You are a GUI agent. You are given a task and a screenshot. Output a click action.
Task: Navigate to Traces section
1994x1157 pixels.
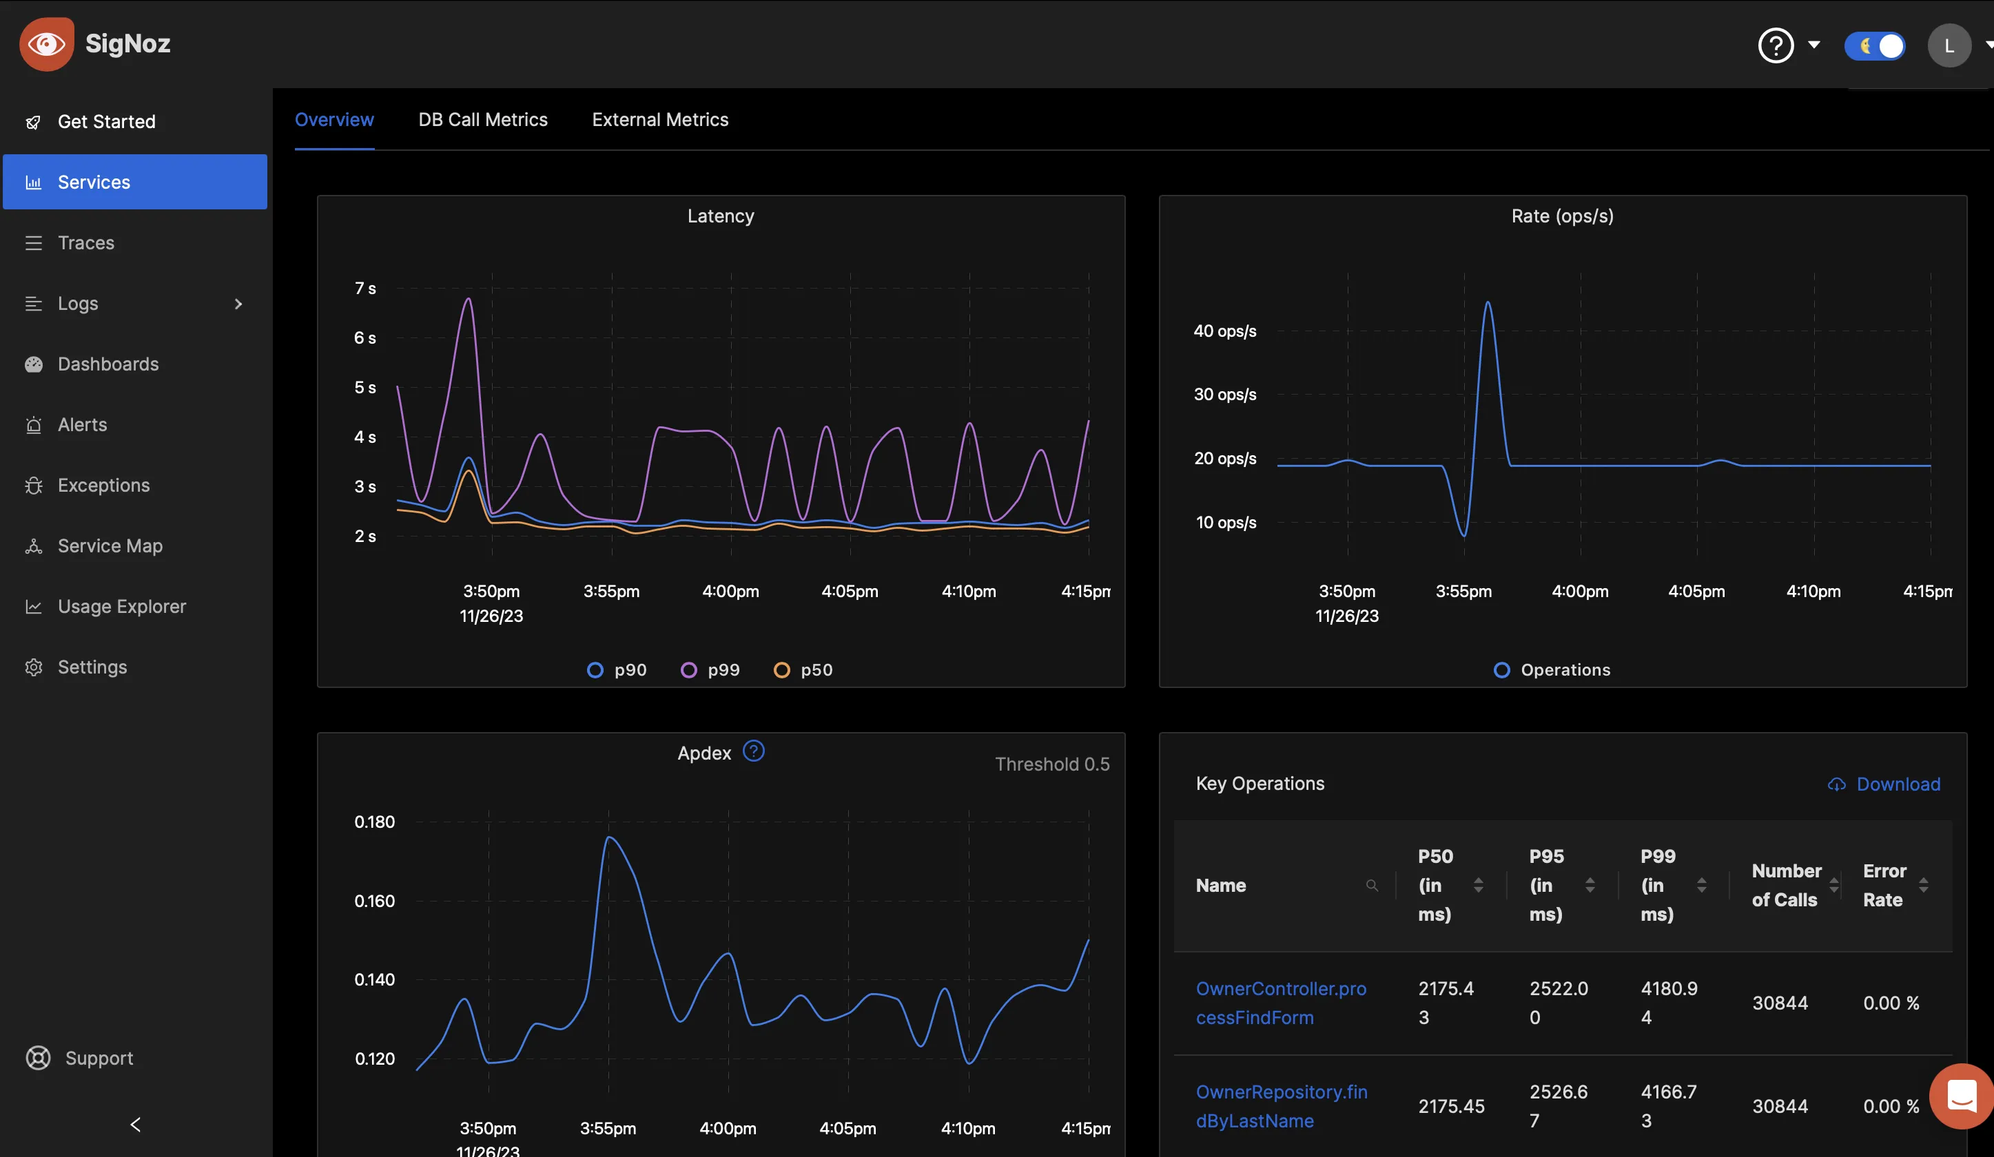click(x=84, y=242)
